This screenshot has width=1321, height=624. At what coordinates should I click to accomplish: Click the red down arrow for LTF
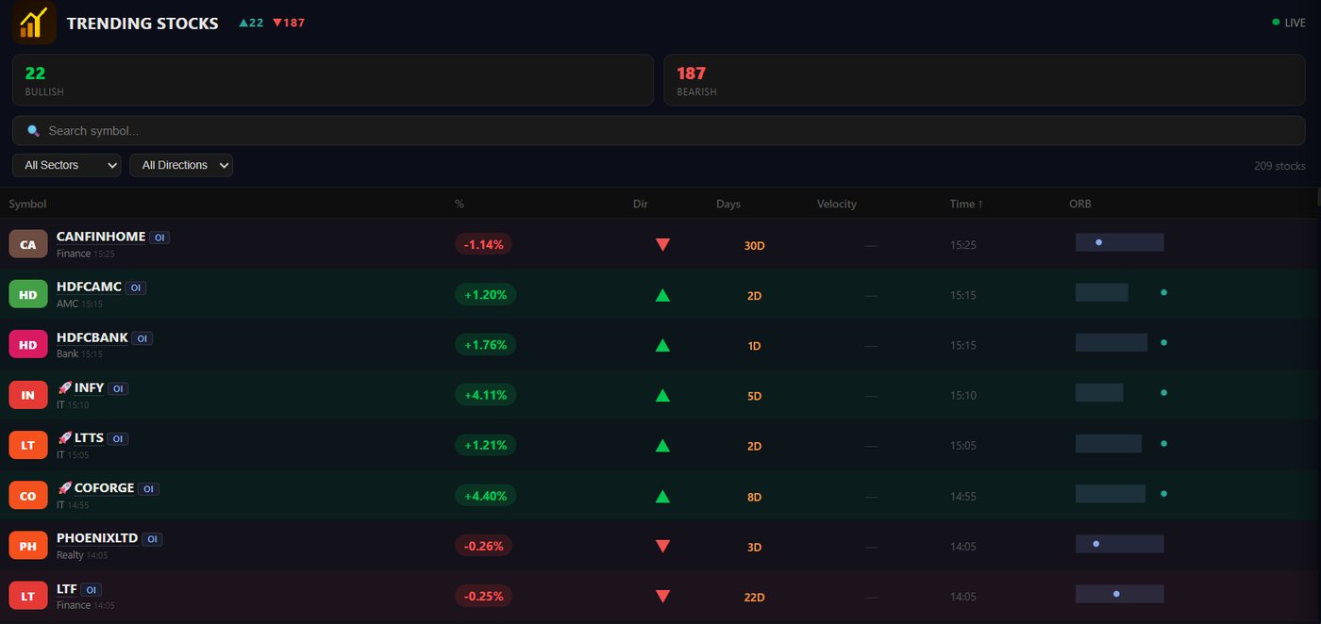click(662, 597)
